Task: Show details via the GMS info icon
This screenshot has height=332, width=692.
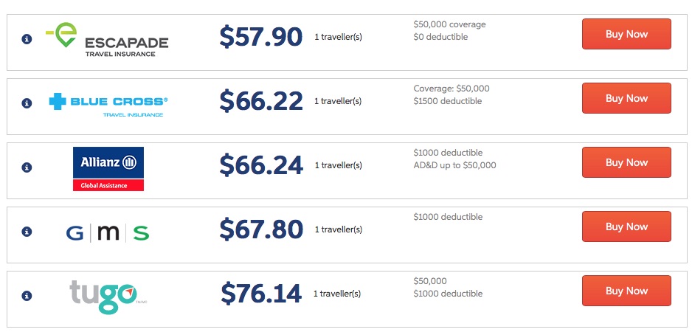Action: tap(27, 232)
